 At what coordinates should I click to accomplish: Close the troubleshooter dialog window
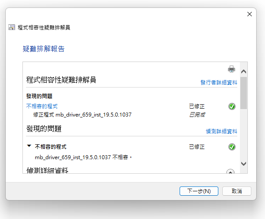pos(250,14)
